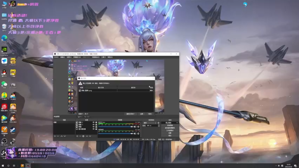Add a new scene with the plus icon
This screenshot has width=299, height=168.
click(55, 136)
